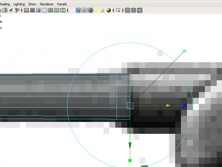Viewport: 222px width, 167px height.
Task: Open the Lighting menu
Action: (x=19, y=4)
